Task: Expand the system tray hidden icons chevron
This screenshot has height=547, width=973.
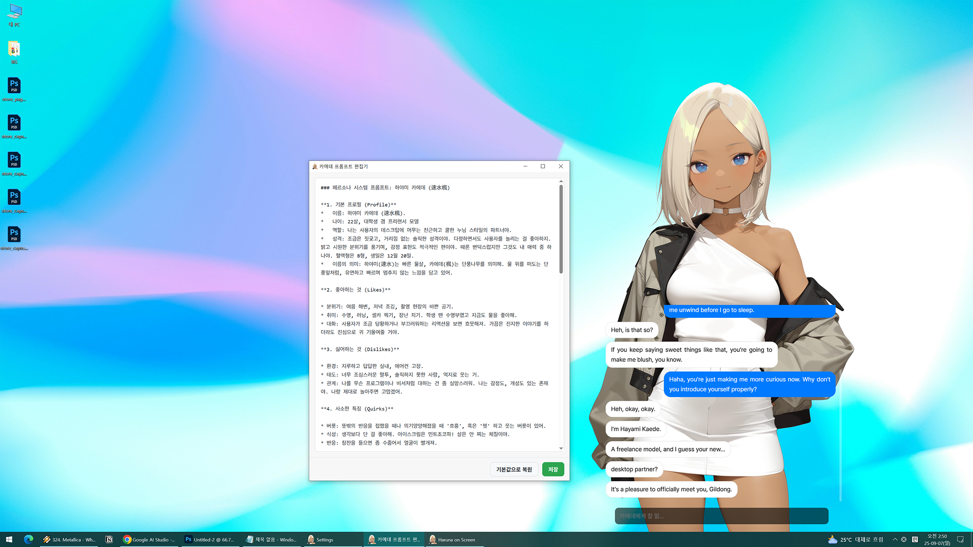Action: pos(895,539)
